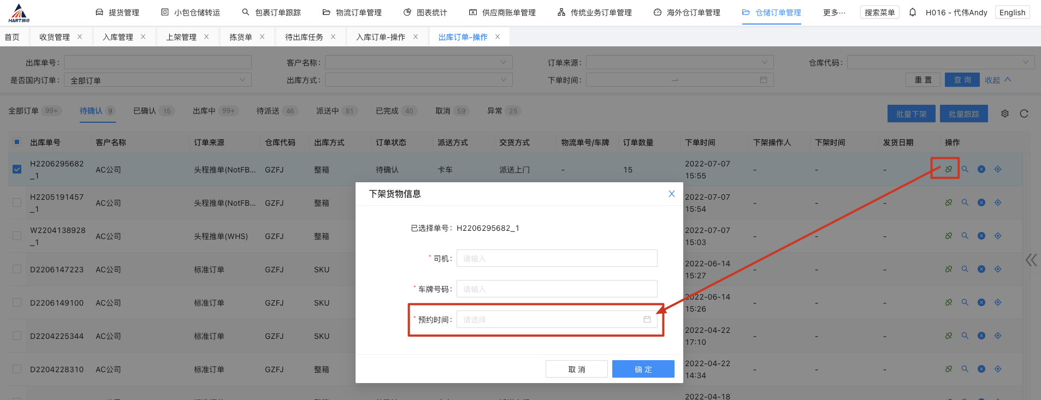The image size is (1041, 400).
Task: Open the calendar picker in 预约时间 field
Action: pos(647,319)
